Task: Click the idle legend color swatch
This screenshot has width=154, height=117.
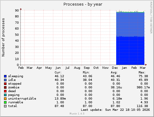Action: click(5, 80)
